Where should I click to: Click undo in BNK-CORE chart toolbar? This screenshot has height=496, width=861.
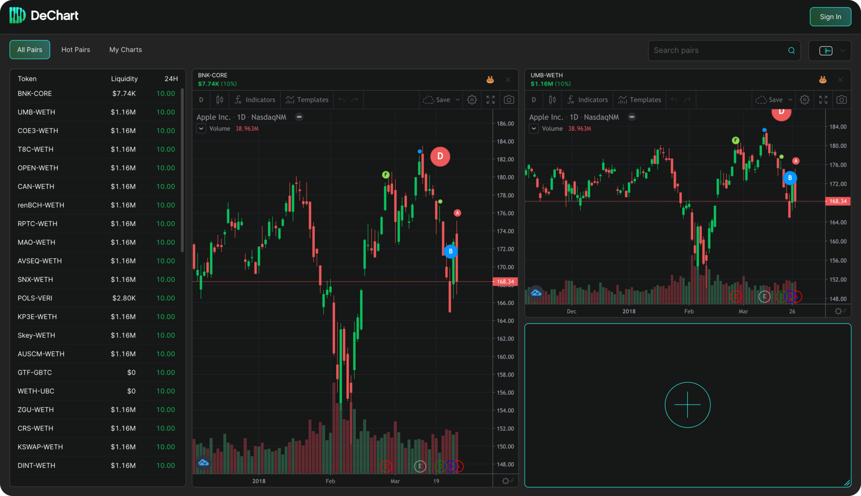(x=341, y=100)
